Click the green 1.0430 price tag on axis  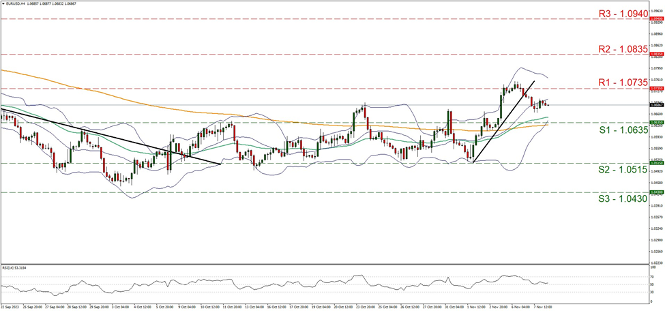(x=657, y=192)
